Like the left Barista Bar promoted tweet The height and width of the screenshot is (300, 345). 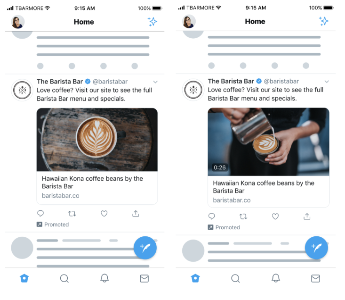(104, 214)
